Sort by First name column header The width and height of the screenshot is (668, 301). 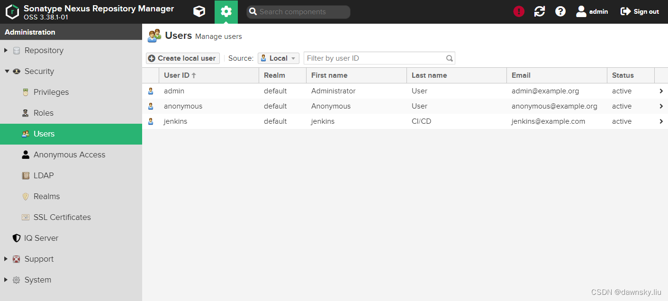(x=356, y=75)
